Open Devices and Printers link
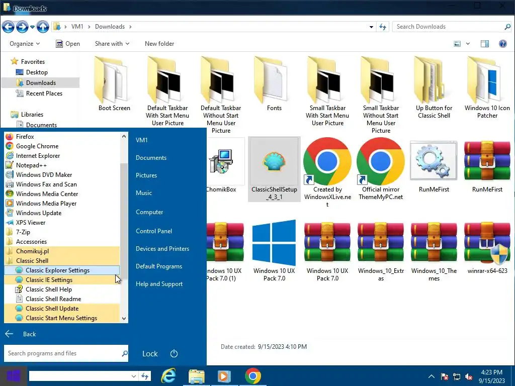 tap(162, 249)
